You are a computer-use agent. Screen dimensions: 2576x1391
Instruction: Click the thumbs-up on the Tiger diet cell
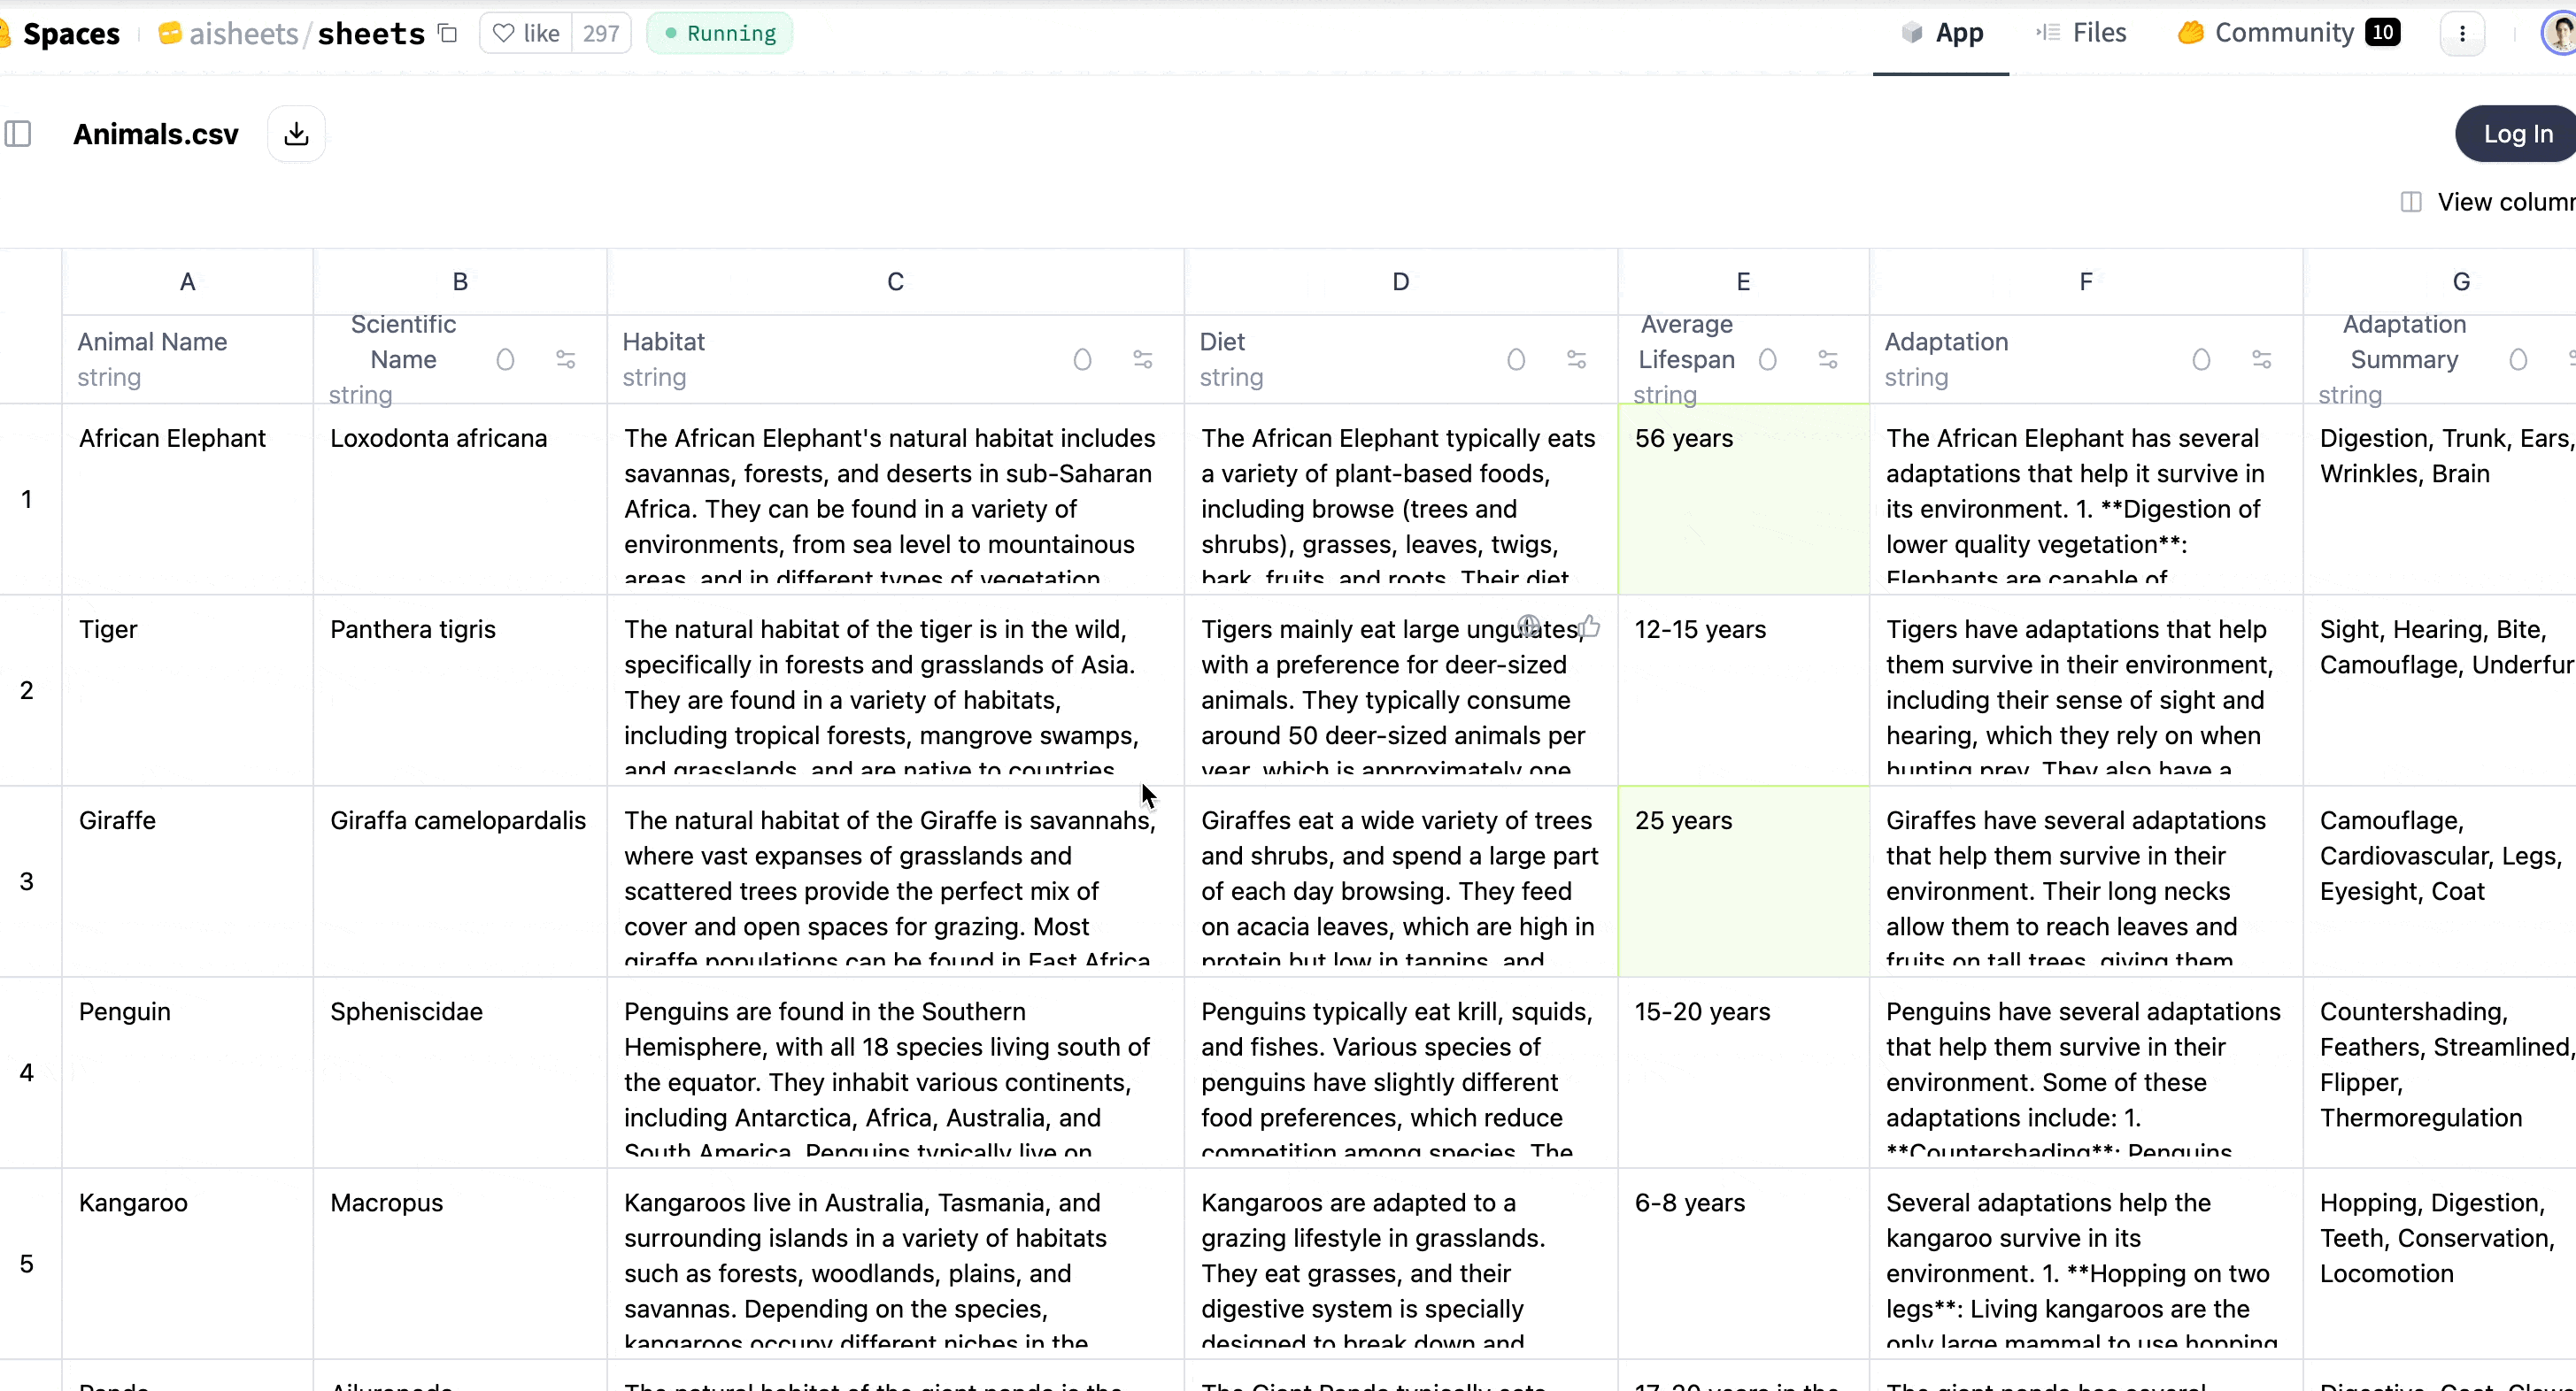point(1590,626)
